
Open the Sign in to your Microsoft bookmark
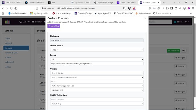click(40, 13)
